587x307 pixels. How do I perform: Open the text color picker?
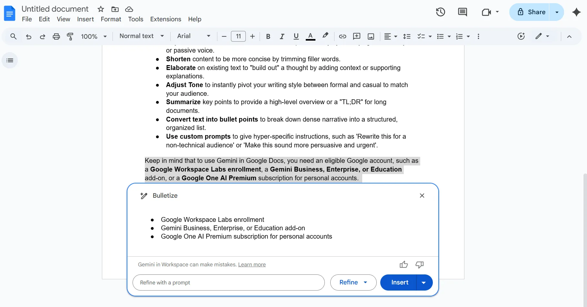tap(310, 36)
